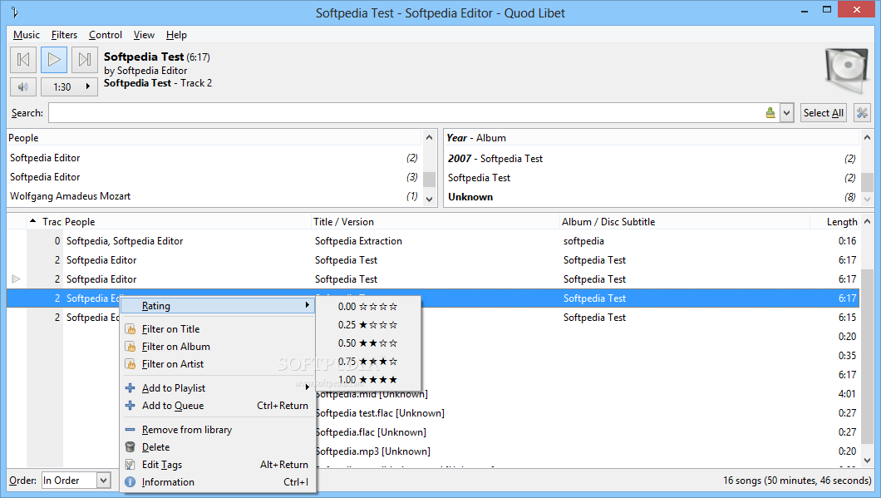Sort by Album / Disc Subtitle header
The image size is (881, 498).
(x=685, y=222)
